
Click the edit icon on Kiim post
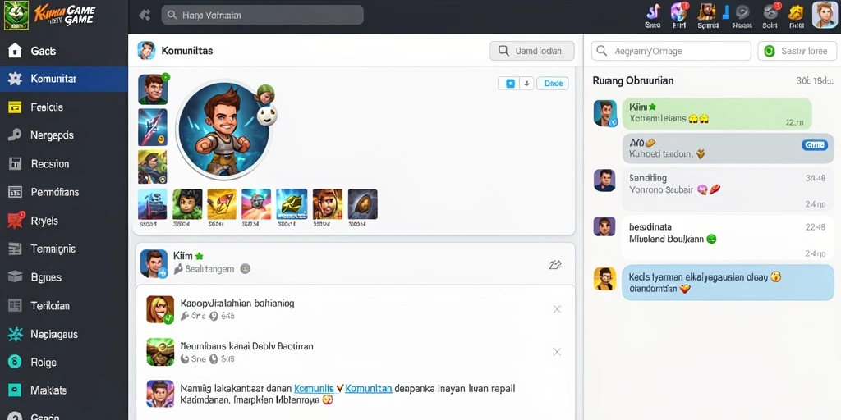click(555, 265)
